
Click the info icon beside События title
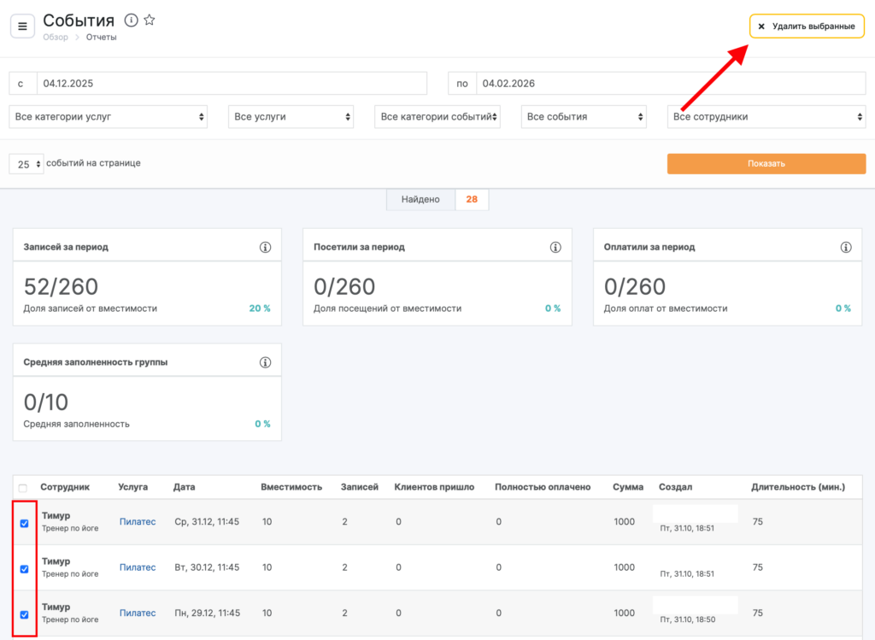131,20
